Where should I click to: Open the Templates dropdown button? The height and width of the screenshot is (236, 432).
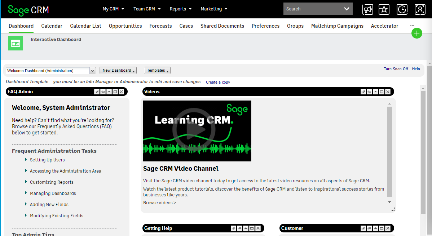(x=157, y=71)
